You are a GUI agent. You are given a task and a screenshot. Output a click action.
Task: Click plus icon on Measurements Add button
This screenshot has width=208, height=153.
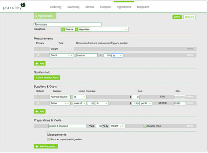tap(37, 63)
